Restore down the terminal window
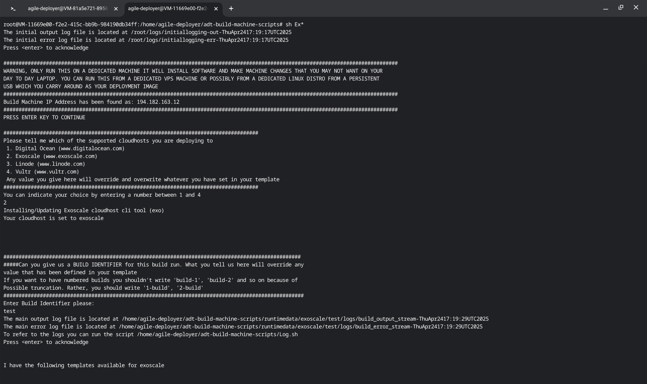Image resolution: width=647 pixels, height=384 pixels. pos(621,7)
